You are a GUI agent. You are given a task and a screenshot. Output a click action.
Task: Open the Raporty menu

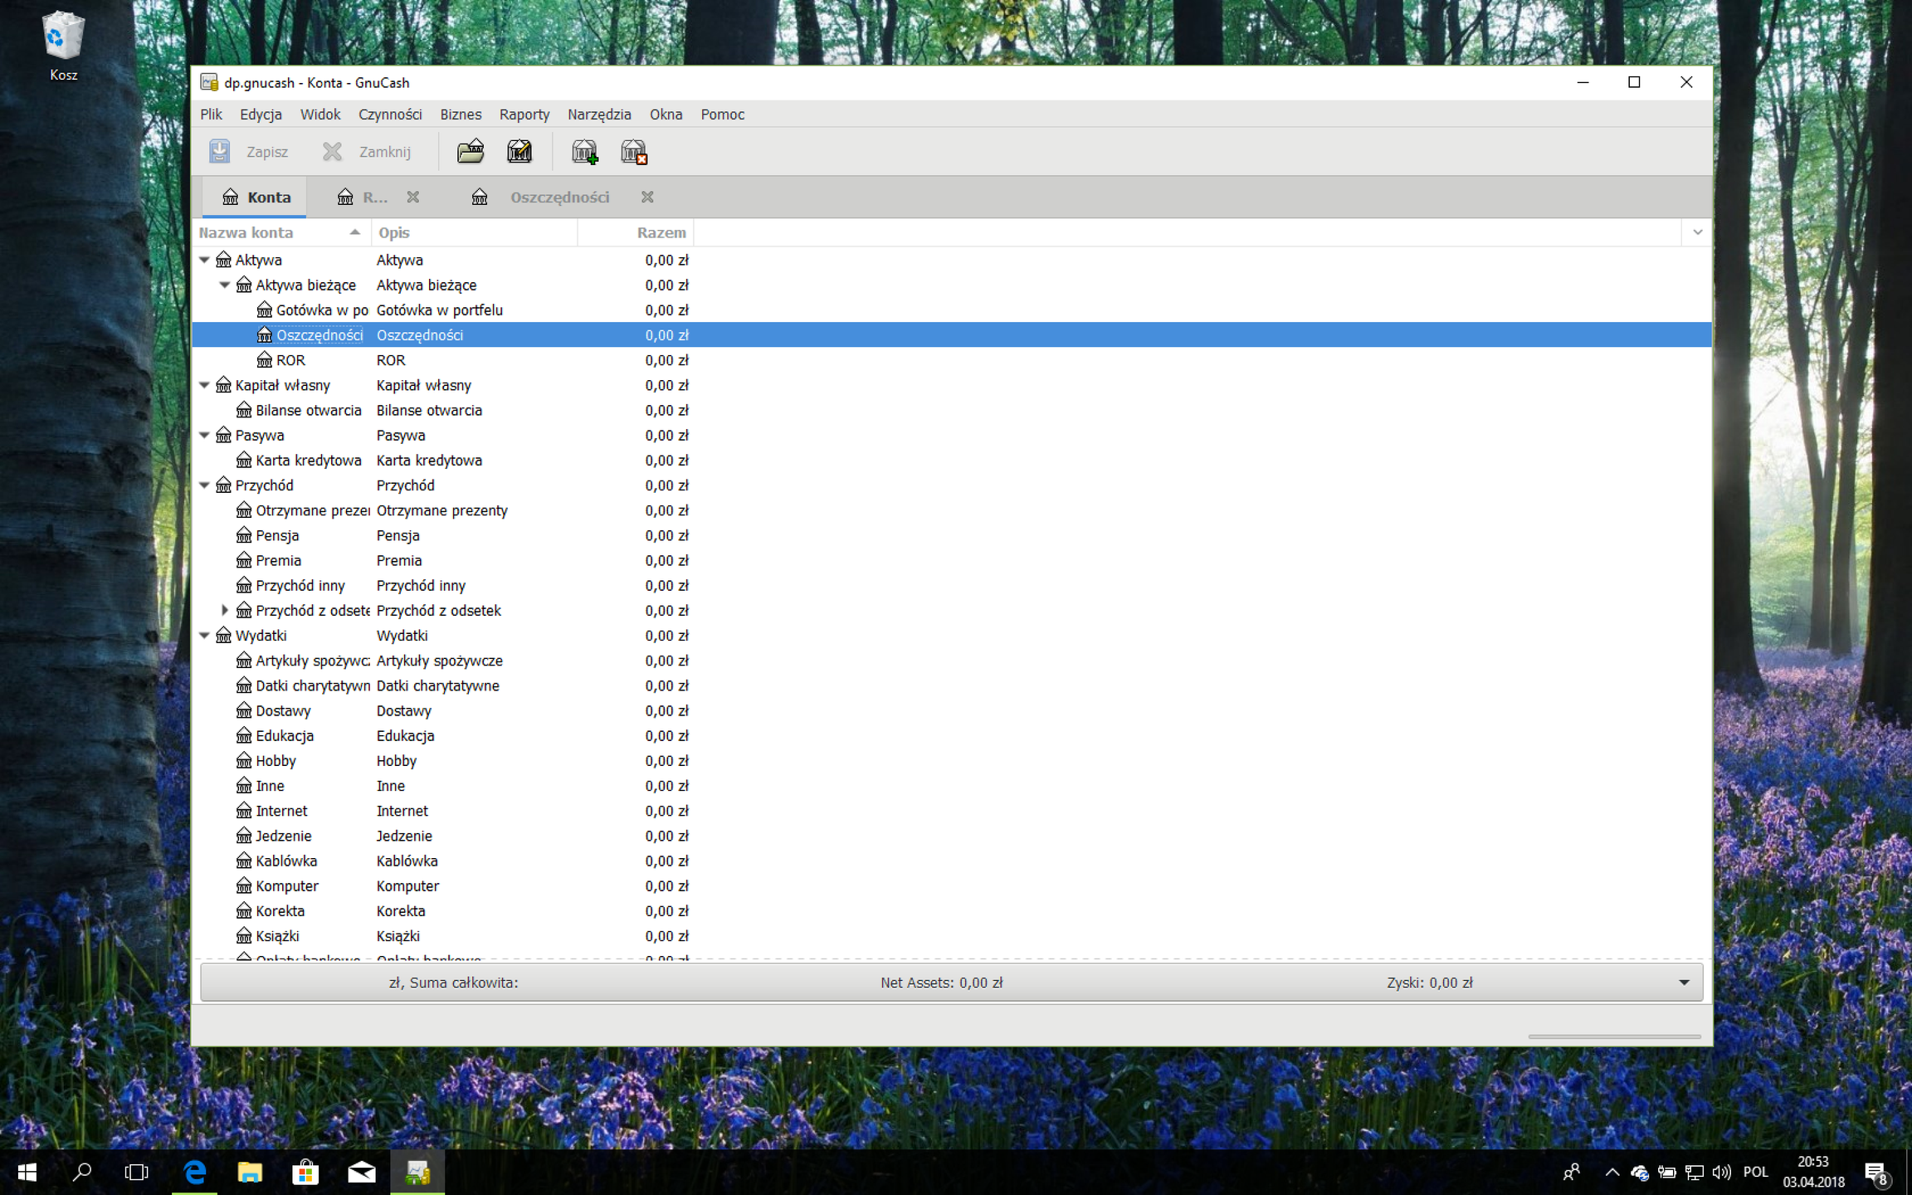click(x=524, y=115)
